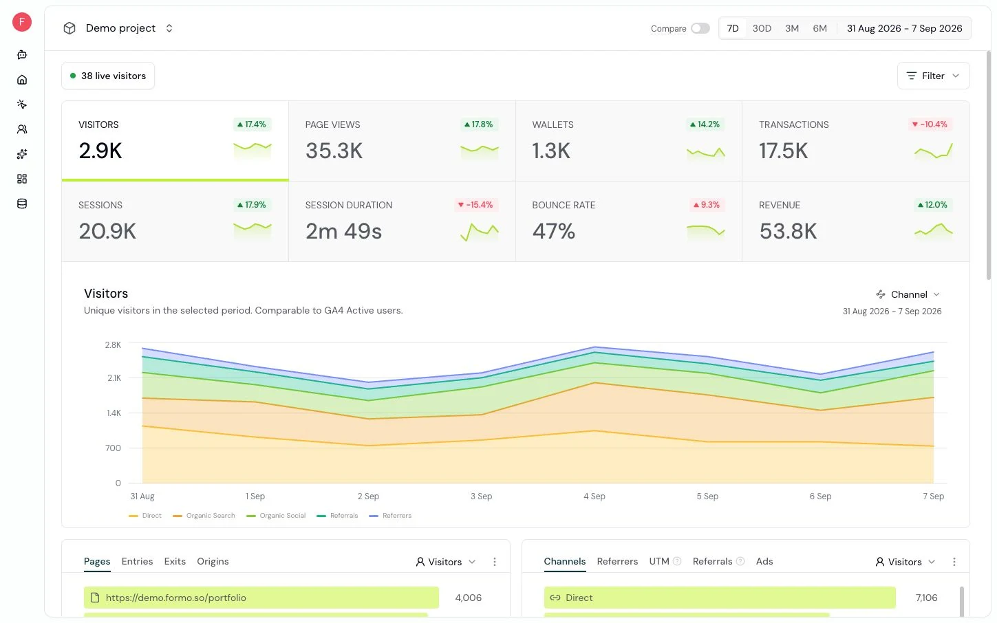Click the link icon beside Direct row
This screenshot has width=997, height=623.
pyautogui.click(x=555, y=598)
